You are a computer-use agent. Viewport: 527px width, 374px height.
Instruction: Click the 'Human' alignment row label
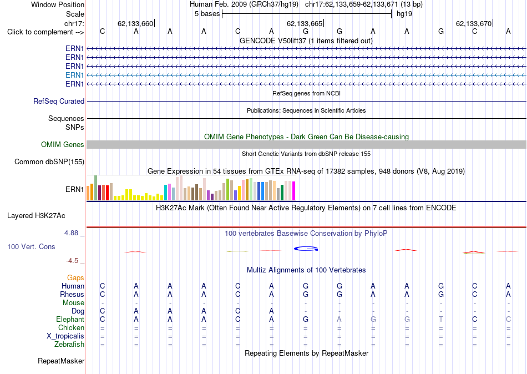coord(73,286)
